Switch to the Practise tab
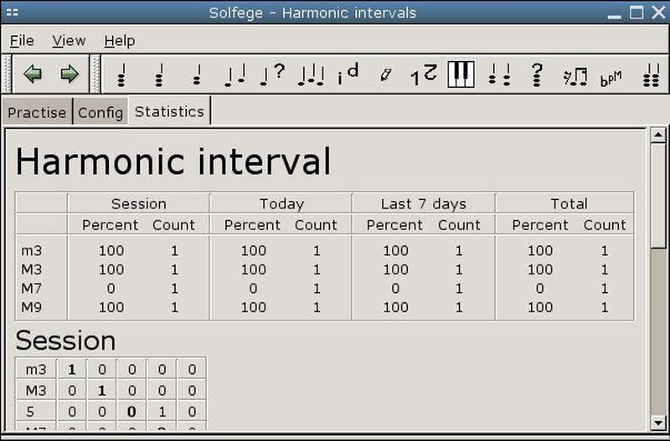Image resolution: width=670 pixels, height=441 pixels. pyautogui.click(x=37, y=113)
